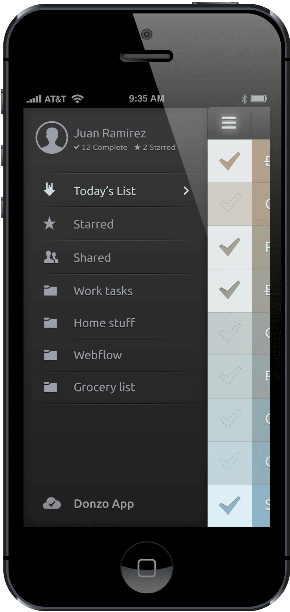This screenshot has width=290, height=612.
Task: Click the folder icon beside Grocery list
Action: pos(50,387)
